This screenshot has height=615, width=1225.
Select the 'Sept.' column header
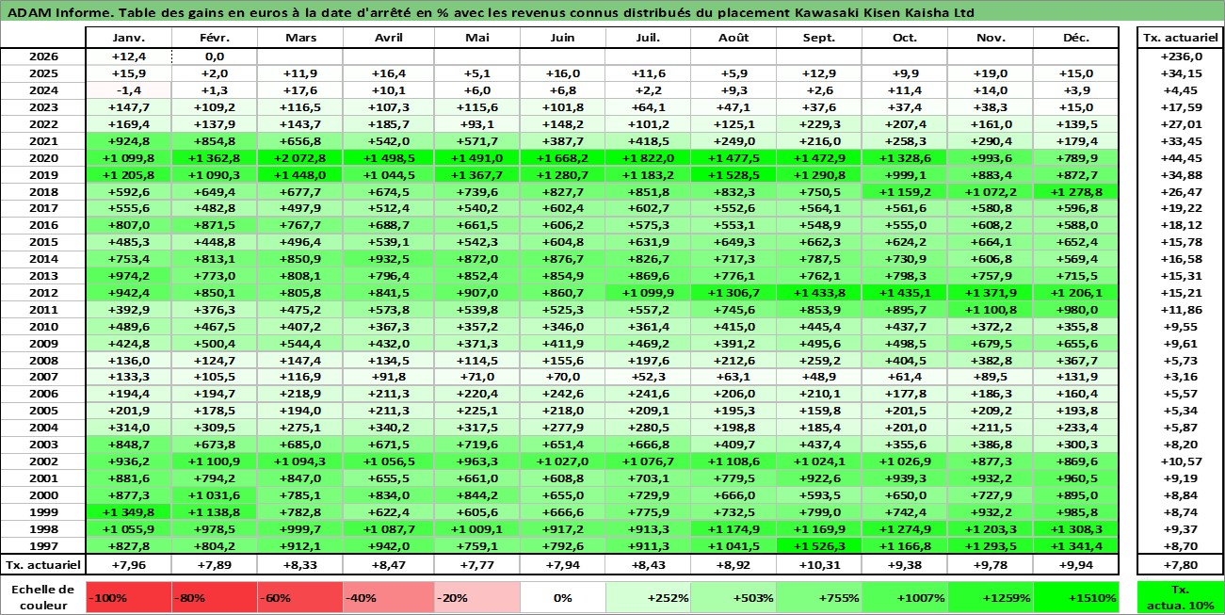point(817,38)
